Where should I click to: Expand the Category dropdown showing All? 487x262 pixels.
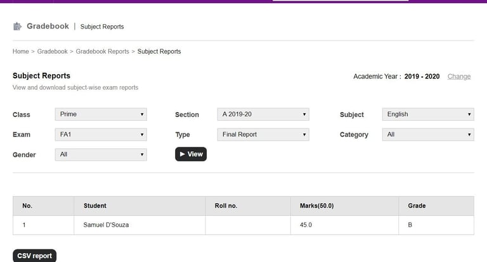(x=428, y=135)
